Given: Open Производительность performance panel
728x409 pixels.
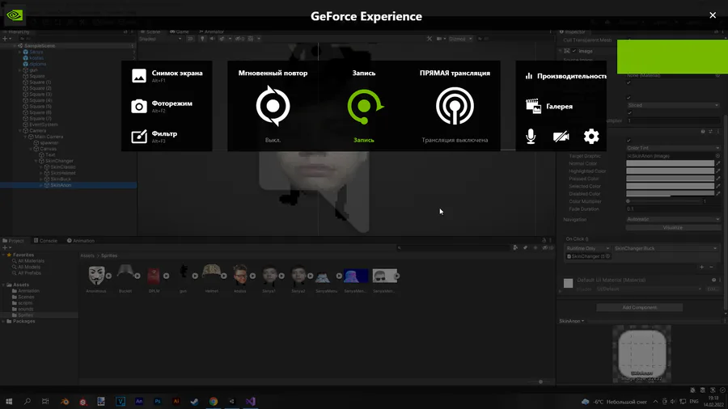Looking at the screenshot, I should (565, 76).
